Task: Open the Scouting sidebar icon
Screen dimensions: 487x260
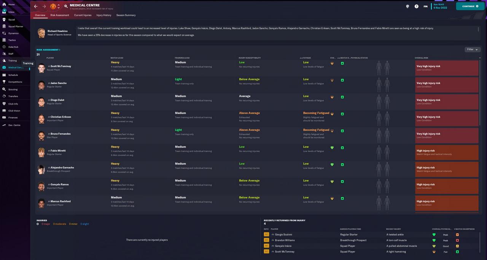Action: 4,89
